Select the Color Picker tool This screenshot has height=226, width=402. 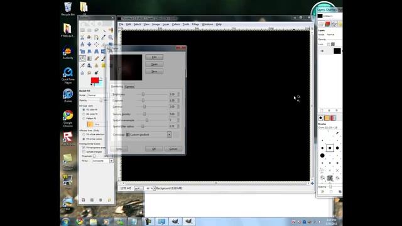(103, 37)
